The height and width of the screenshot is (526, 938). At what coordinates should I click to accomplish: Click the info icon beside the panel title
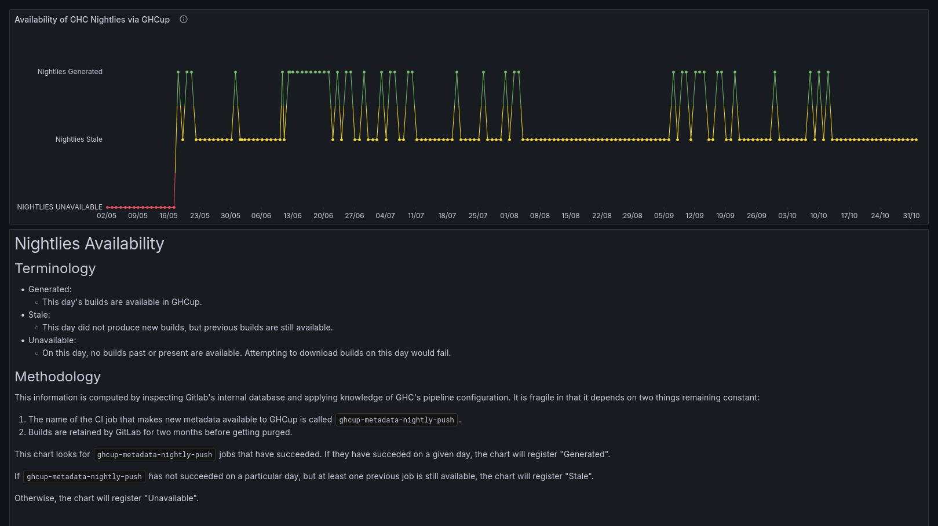(x=184, y=19)
